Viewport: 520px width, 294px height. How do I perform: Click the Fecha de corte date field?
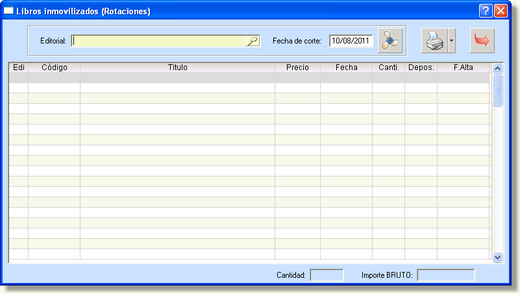point(351,41)
